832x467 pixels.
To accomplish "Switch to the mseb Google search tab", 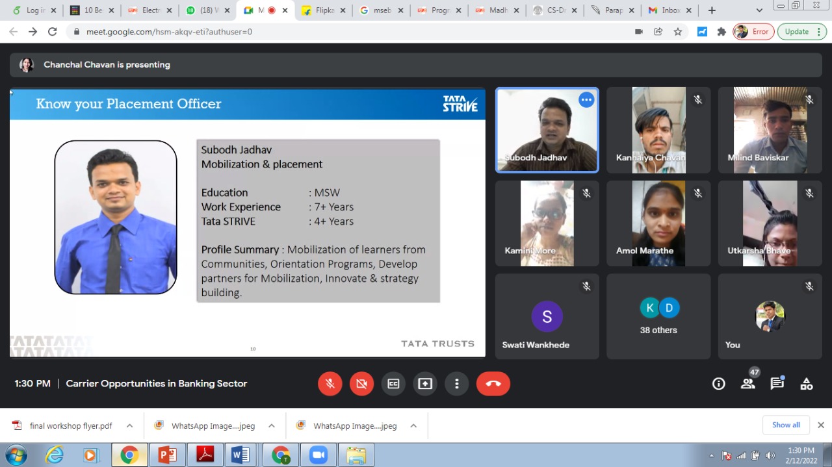I will click(x=381, y=10).
